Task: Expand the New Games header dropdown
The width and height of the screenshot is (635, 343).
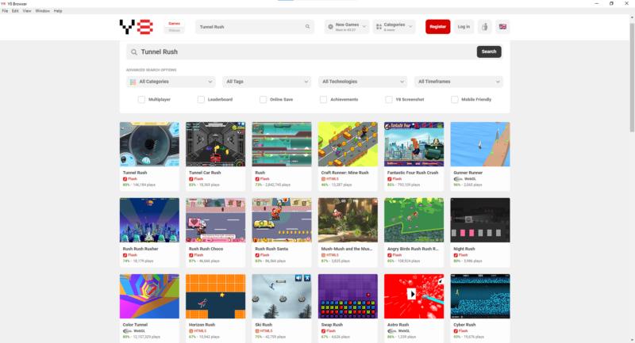Action: (347, 27)
